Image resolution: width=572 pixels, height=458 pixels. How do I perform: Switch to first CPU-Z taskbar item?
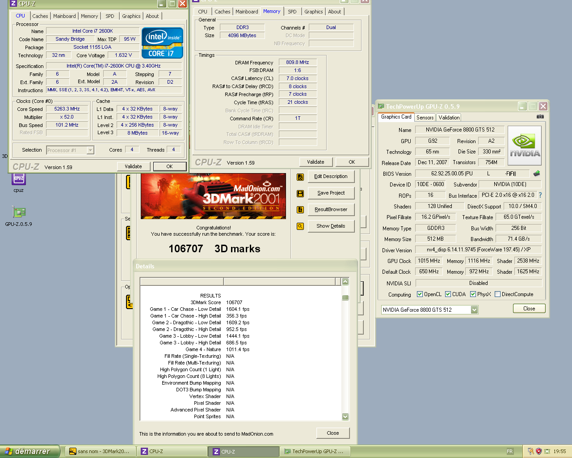pyautogui.click(x=172, y=451)
